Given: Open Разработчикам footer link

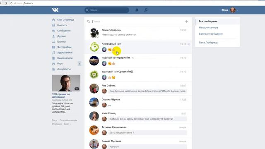Looking at the screenshot, I should click(68, 120).
